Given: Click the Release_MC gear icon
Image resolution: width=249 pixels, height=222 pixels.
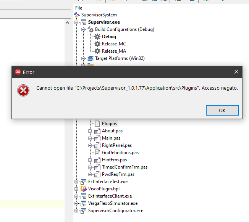Looking at the screenshot, I should point(97,44).
